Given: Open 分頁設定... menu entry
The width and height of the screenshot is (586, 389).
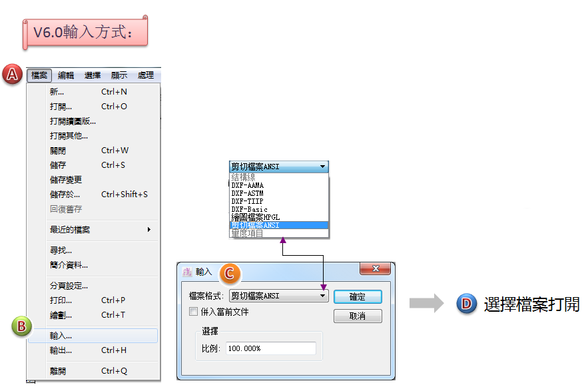Looking at the screenshot, I should pyautogui.click(x=93, y=286).
